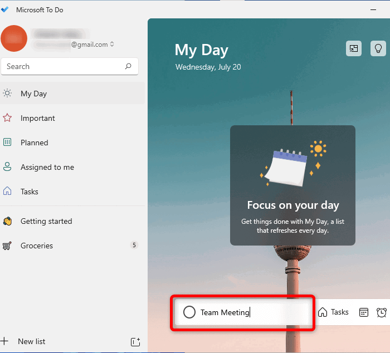
Task: Open the account avatar picture
Action: click(x=14, y=38)
